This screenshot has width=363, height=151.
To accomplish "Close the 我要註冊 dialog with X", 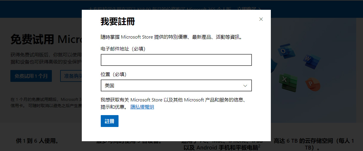I will (261, 19).
